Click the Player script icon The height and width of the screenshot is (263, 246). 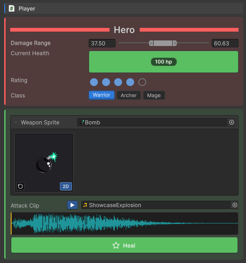[12, 8]
